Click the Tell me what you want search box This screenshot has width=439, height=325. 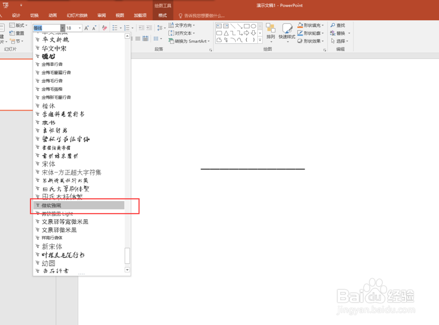coord(202,16)
